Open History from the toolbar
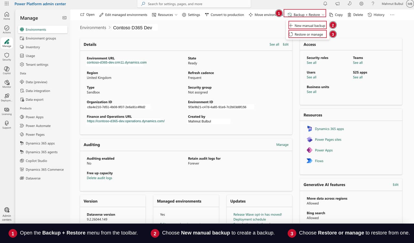The width and height of the screenshot is (414, 243). coord(376,15)
